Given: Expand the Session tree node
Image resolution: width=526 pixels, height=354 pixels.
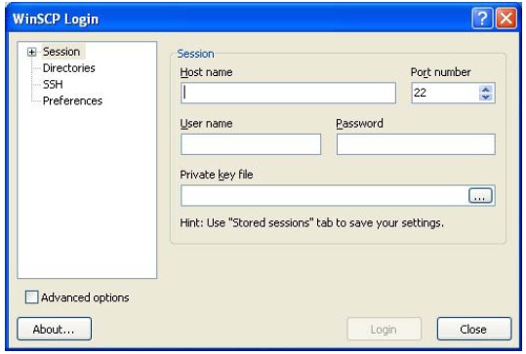Looking at the screenshot, I should pos(32,52).
